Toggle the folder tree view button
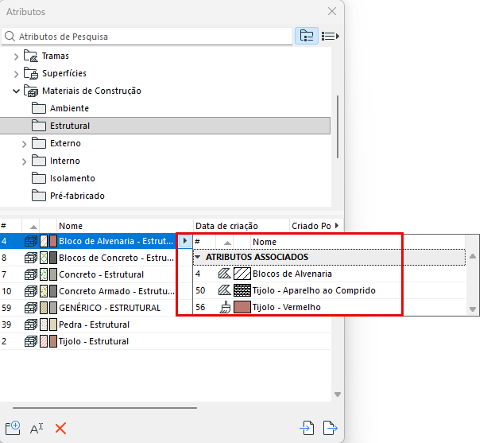The image size is (491, 443). point(307,36)
